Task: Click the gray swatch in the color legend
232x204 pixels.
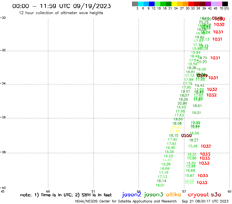Action: tap(135, 4)
